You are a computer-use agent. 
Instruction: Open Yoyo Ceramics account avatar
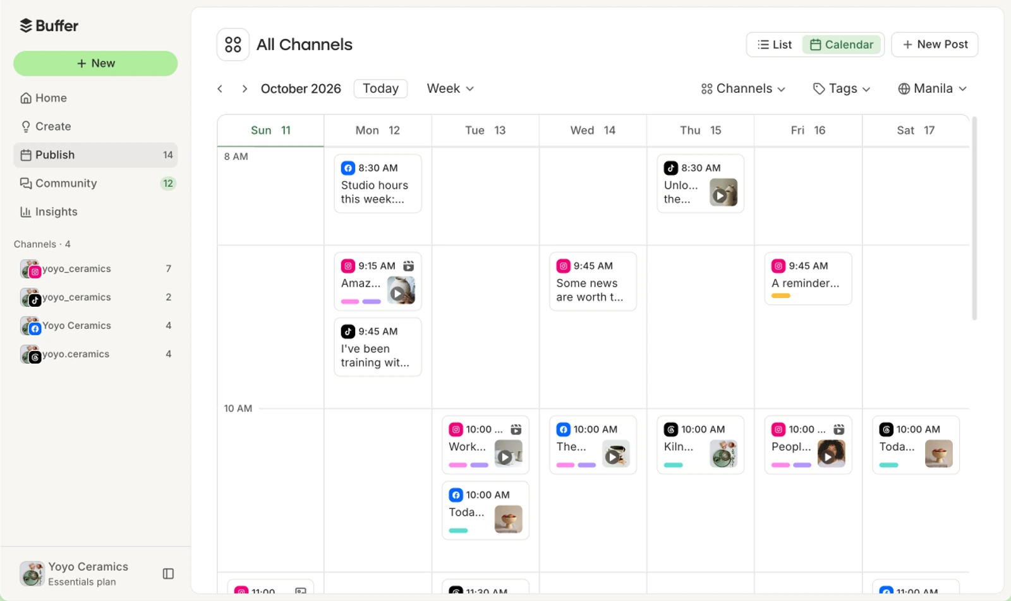[32, 573]
